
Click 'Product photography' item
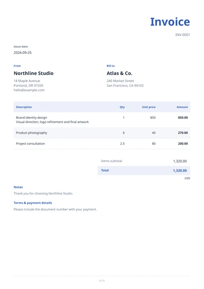click(32, 133)
